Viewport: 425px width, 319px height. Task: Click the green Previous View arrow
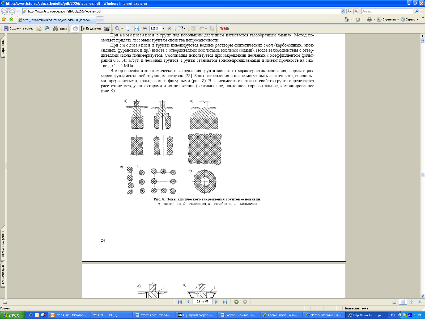pyautogui.click(x=236, y=301)
